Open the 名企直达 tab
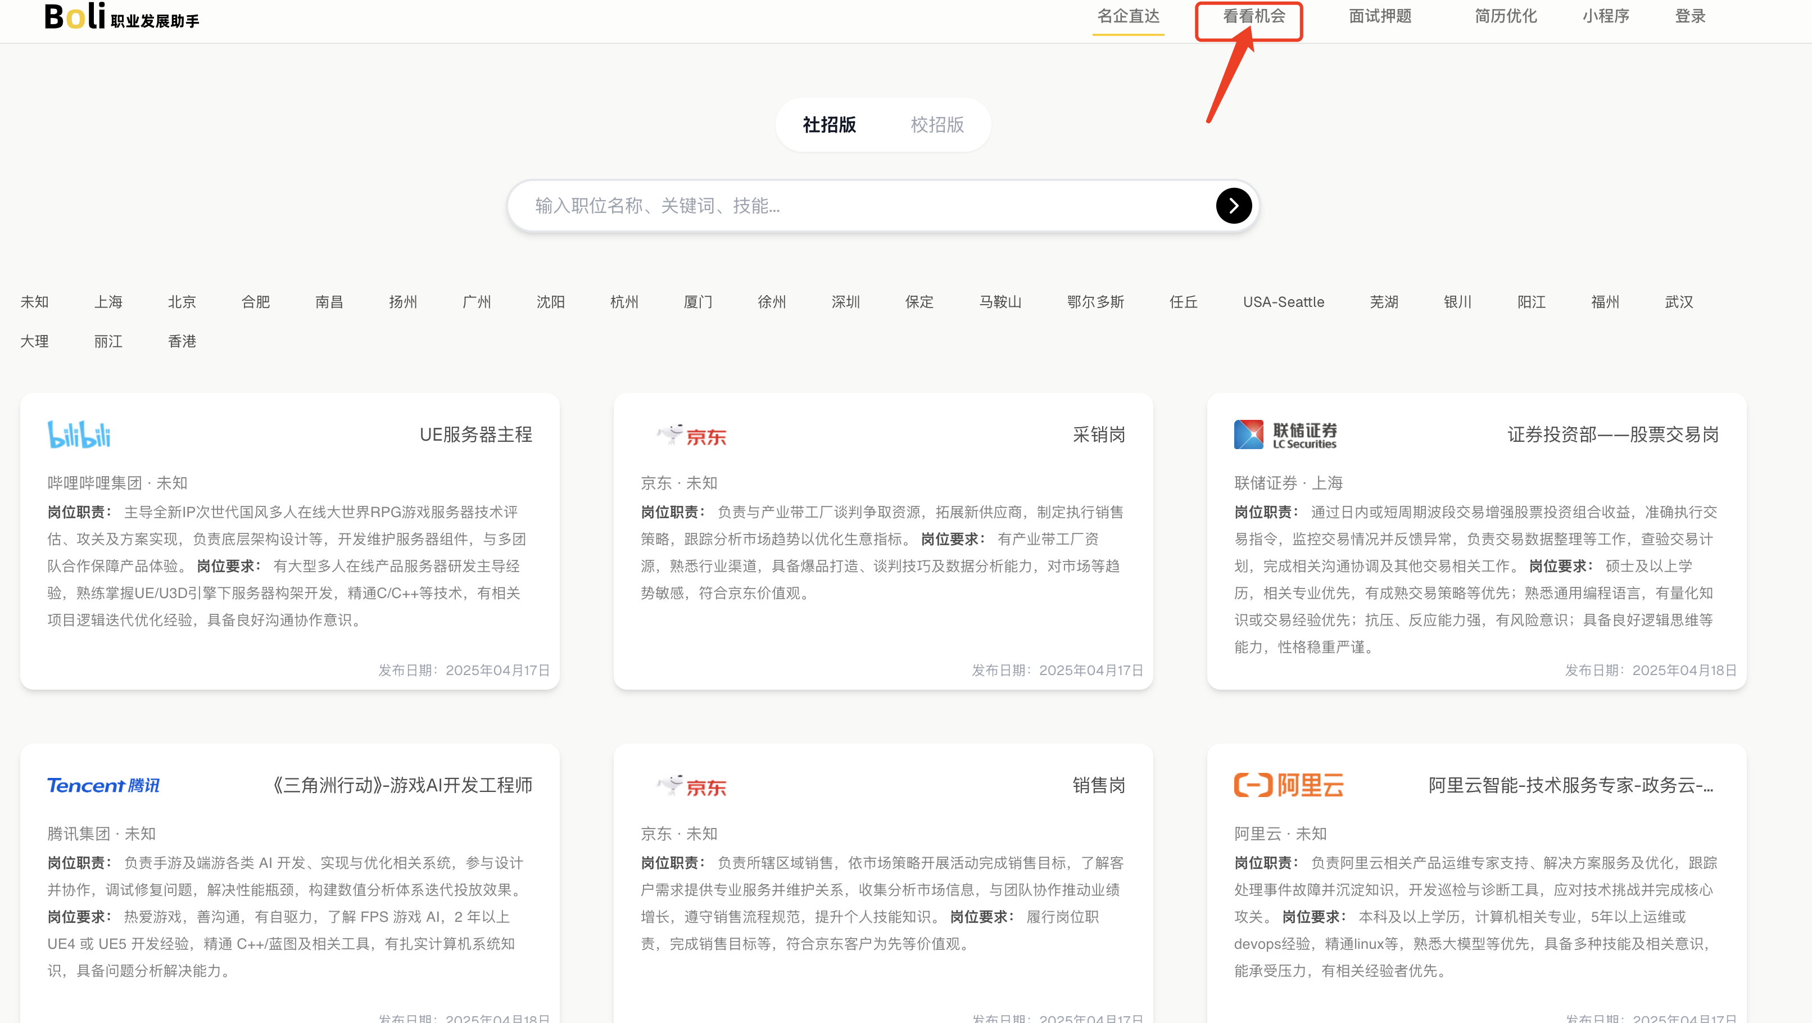 (x=1128, y=16)
